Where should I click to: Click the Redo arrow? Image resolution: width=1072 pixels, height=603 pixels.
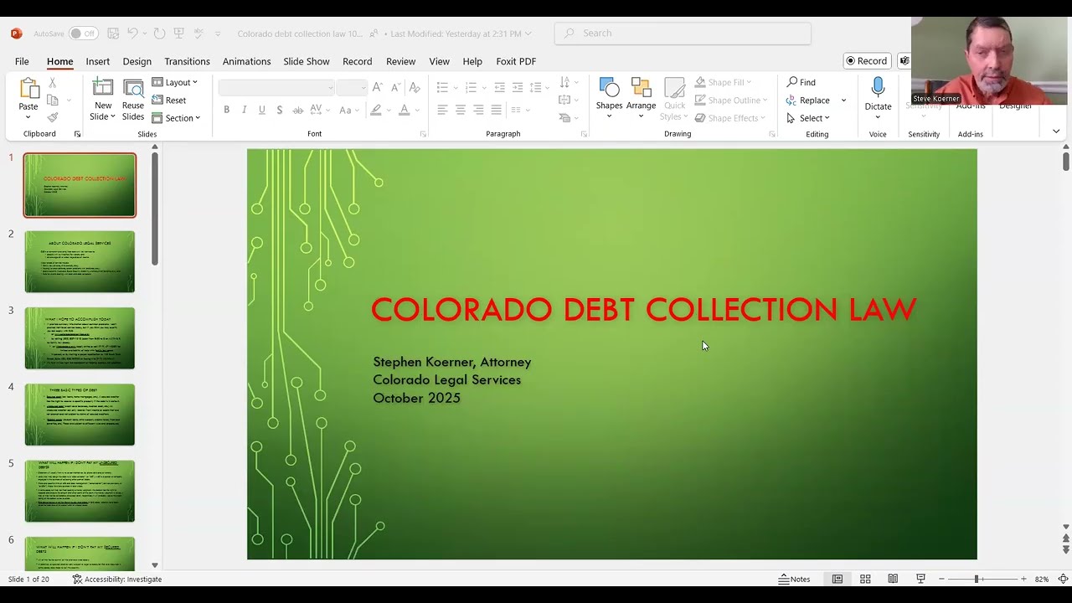159,33
